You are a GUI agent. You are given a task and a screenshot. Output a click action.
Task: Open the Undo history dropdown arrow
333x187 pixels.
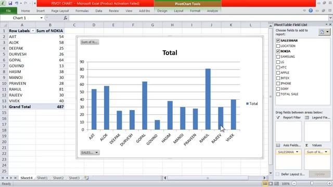[x=21, y=3]
